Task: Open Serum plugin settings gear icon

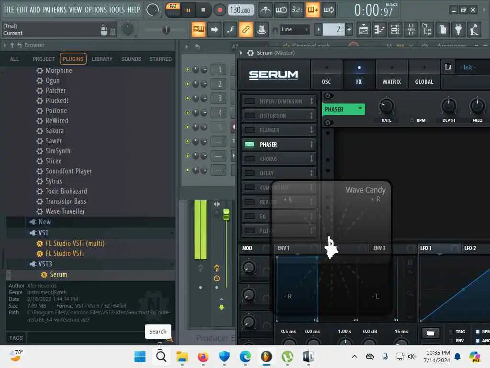Action: pos(251,53)
